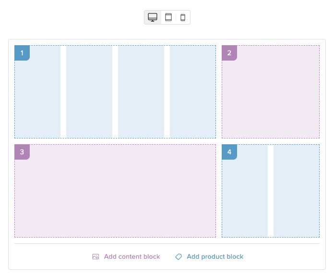
Task: Switch to desktop preview icon
Action: 153,17
